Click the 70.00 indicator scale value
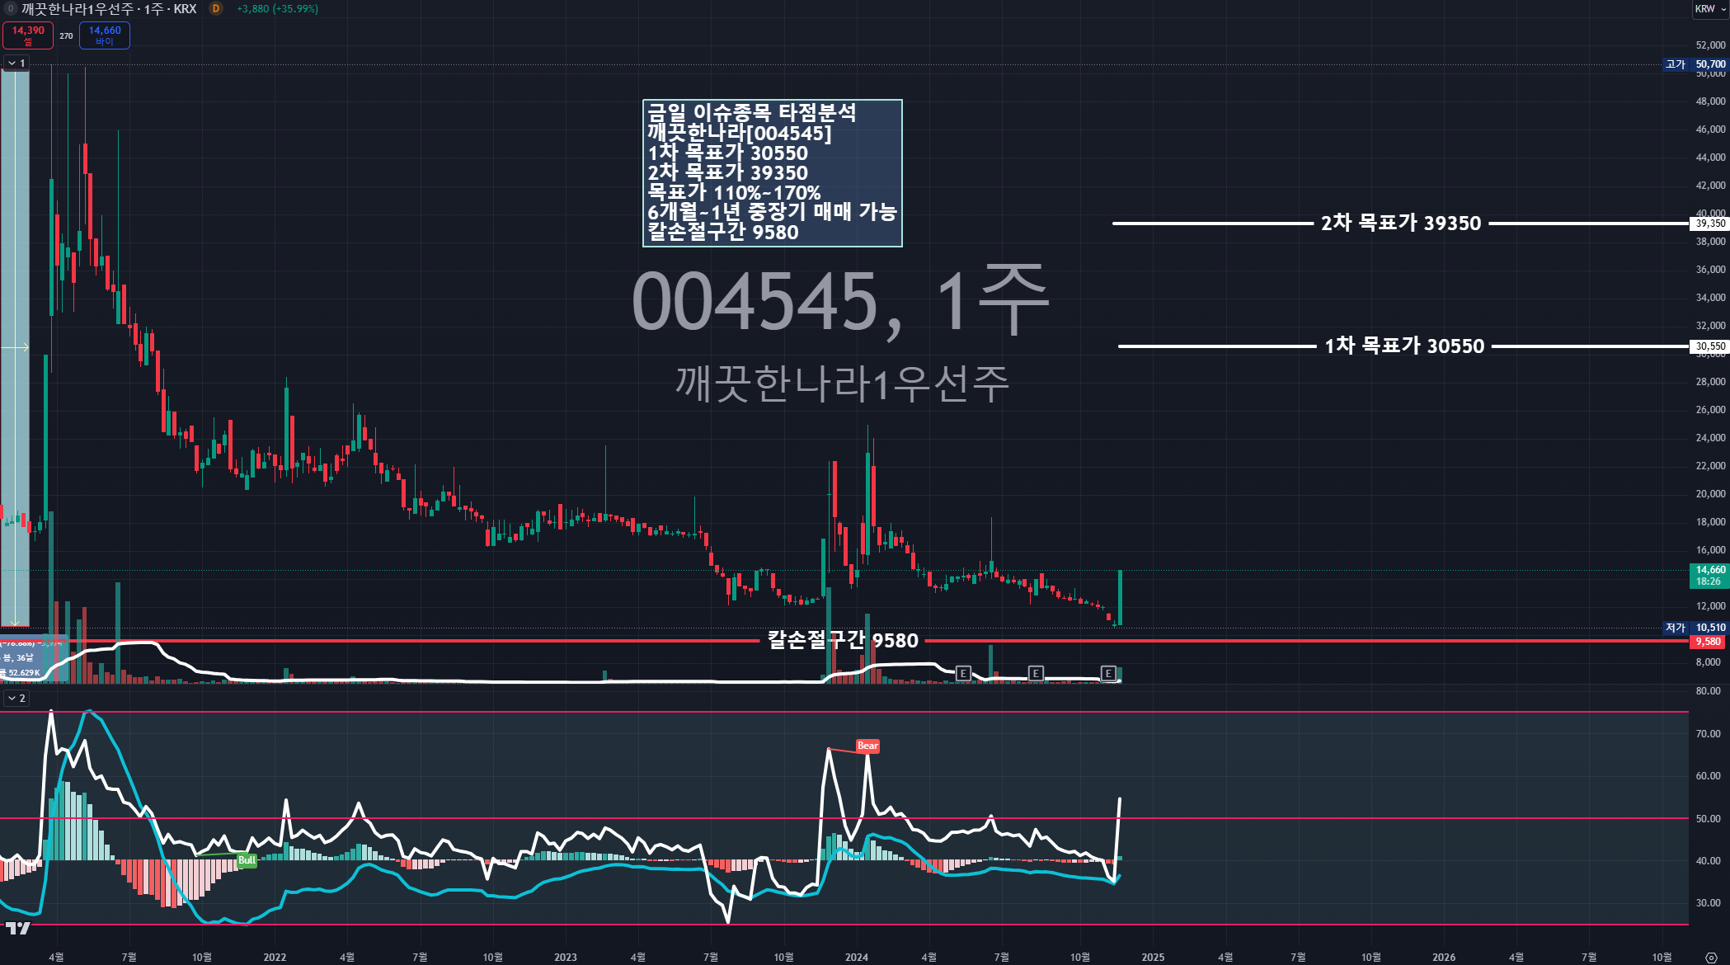The height and width of the screenshot is (965, 1730). 1708,734
